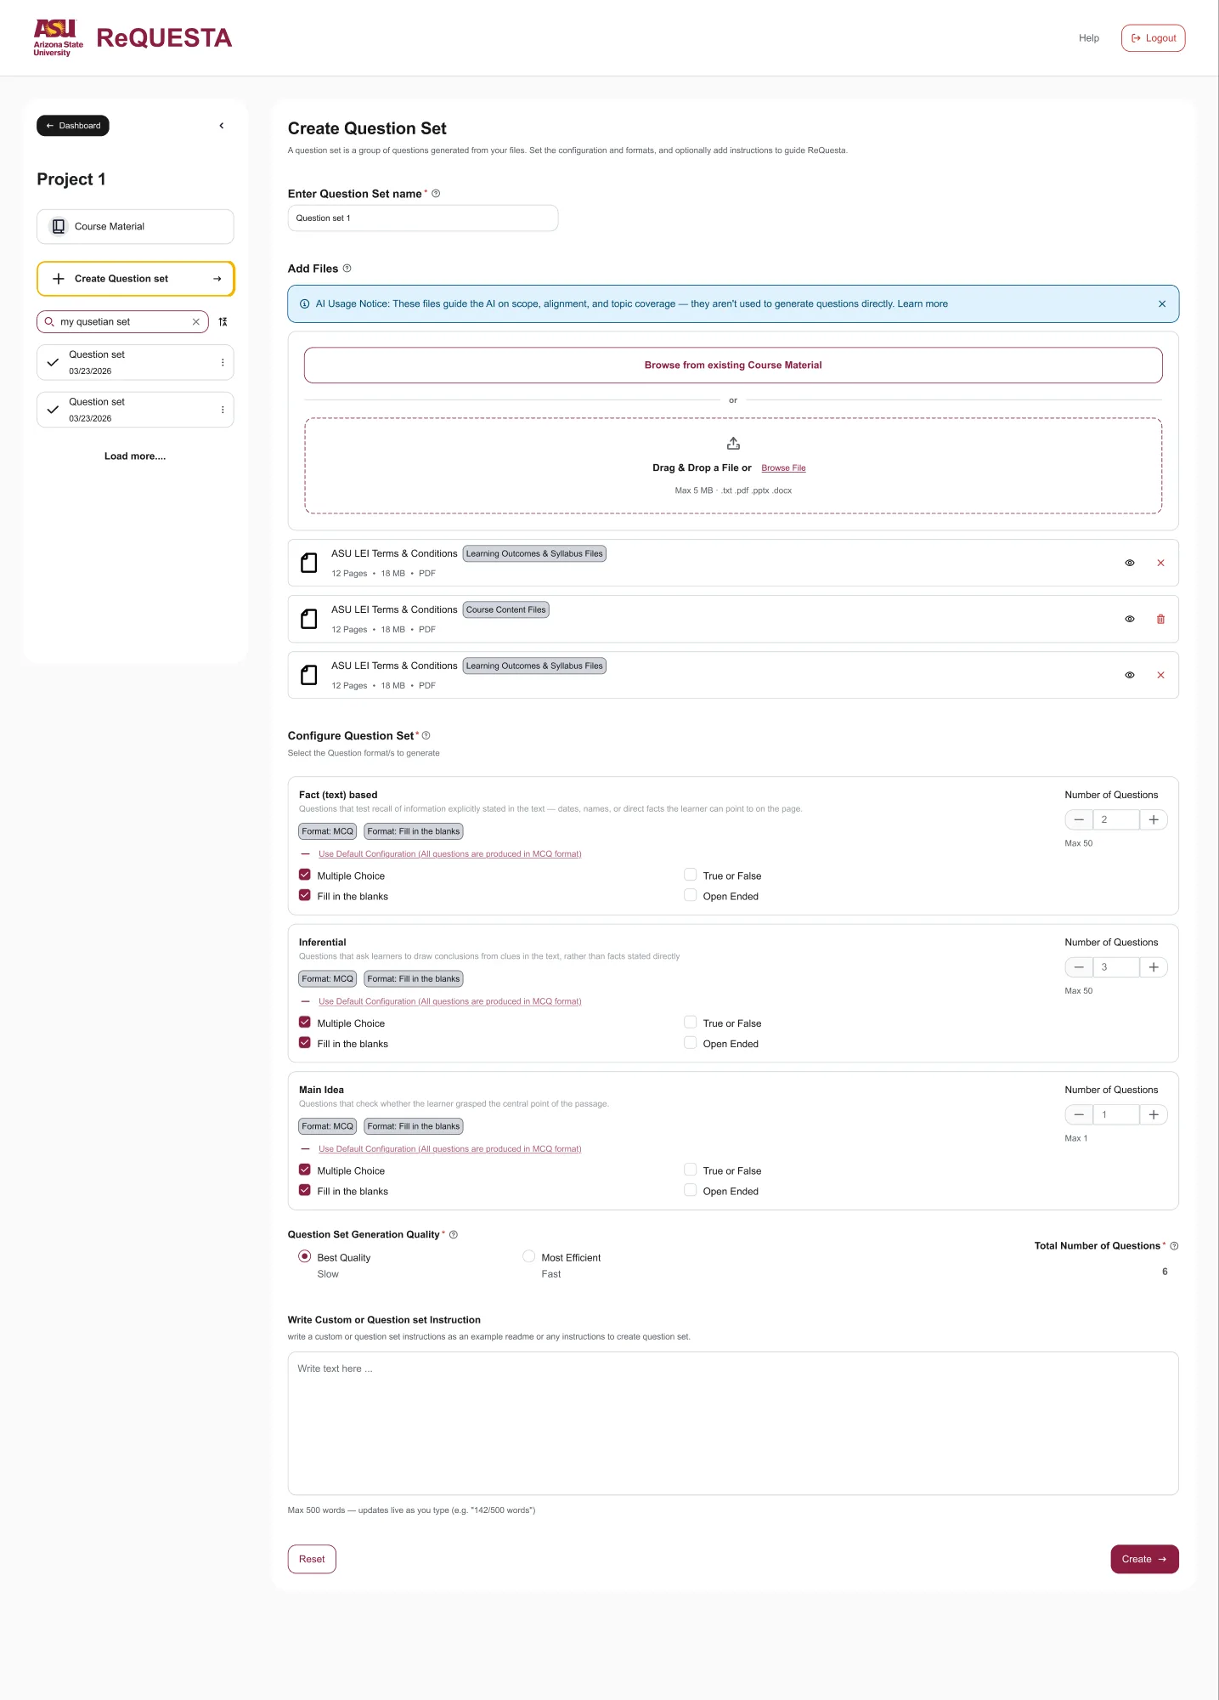Click the help icon beside Question Set Generation Quality

[x=454, y=1235]
